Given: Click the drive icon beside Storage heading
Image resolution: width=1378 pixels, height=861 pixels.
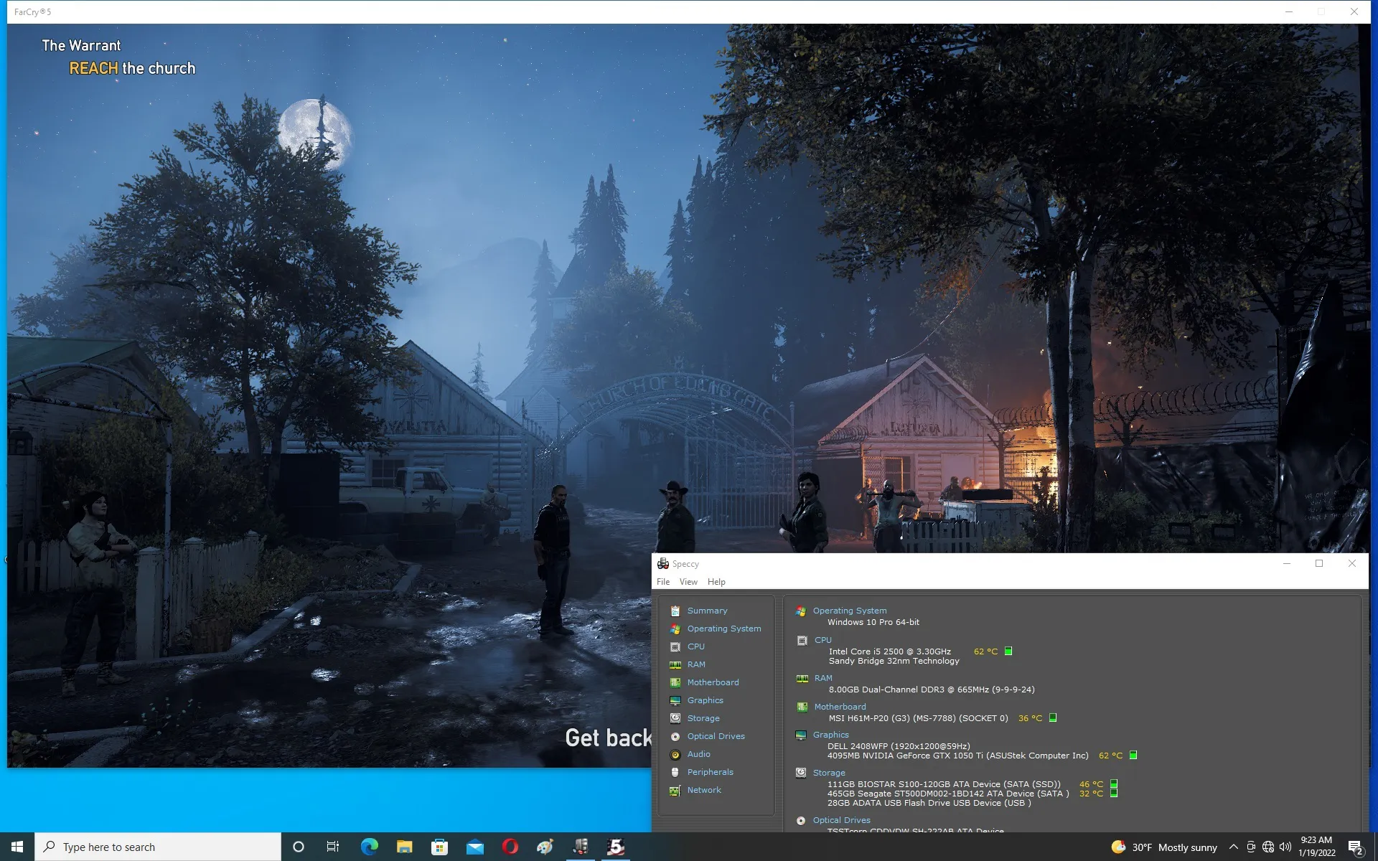Looking at the screenshot, I should (x=801, y=773).
